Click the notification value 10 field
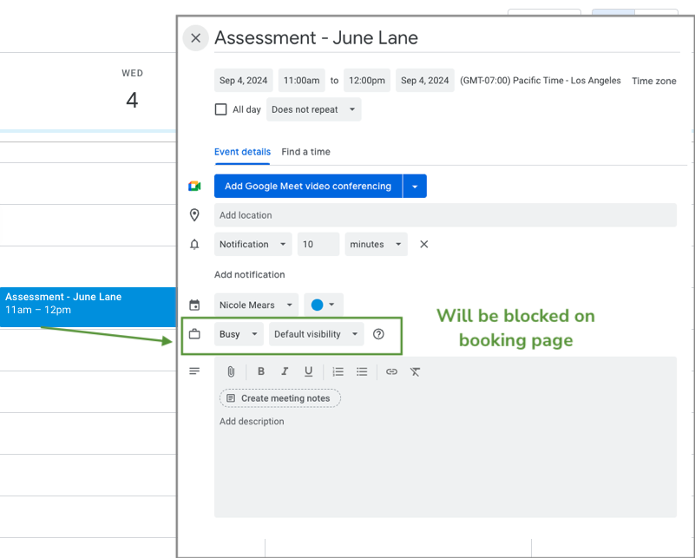Screen dimensions: 695x558 [318, 244]
